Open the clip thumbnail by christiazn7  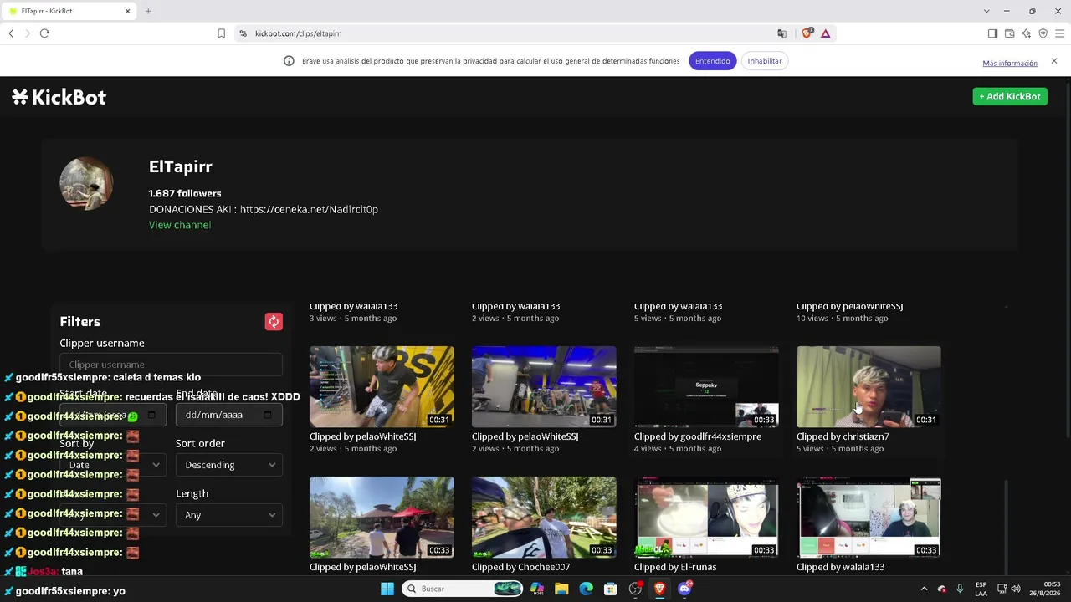(869, 386)
